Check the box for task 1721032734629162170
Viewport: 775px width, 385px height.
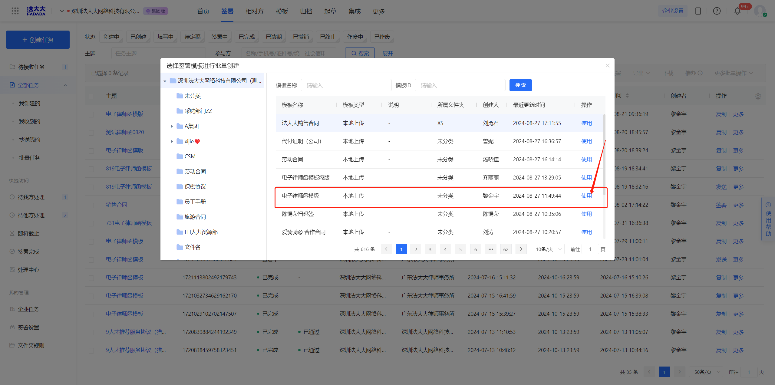tap(91, 296)
